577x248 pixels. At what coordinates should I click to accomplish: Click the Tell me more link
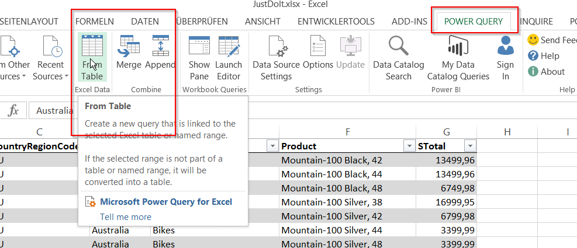coord(126,217)
